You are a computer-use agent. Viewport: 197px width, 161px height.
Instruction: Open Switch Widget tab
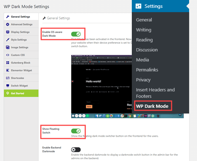(x=21, y=86)
